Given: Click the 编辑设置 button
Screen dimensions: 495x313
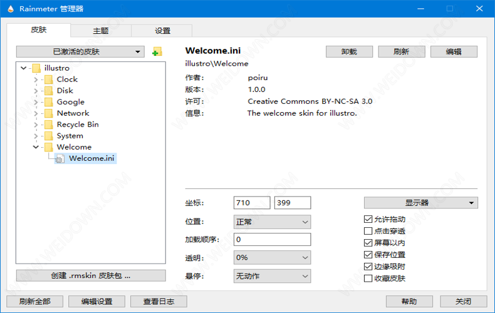Looking at the screenshot, I should (x=96, y=302).
